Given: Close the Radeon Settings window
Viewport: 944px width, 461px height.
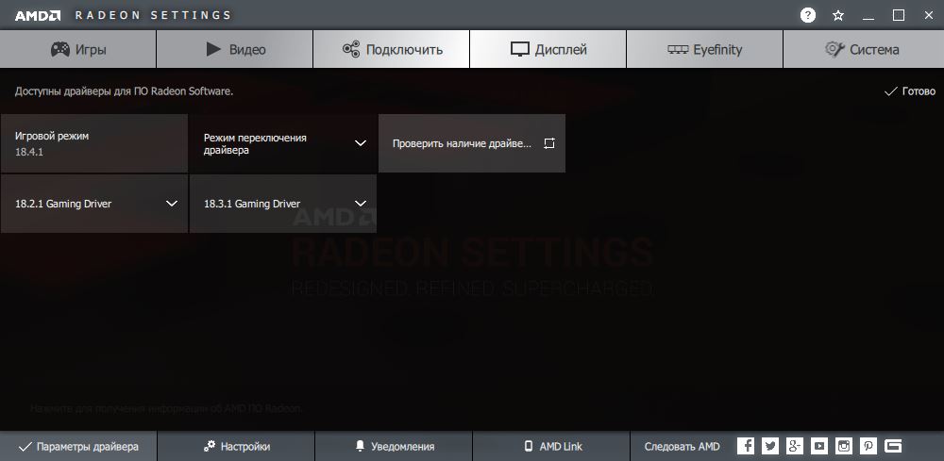Looking at the screenshot, I should coord(928,16).
